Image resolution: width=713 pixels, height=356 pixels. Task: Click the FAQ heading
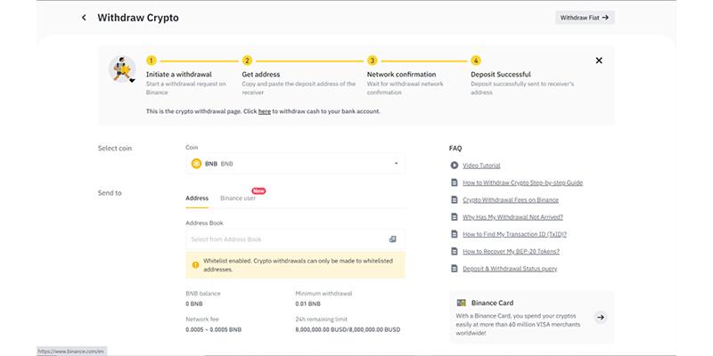pos(455,149)
